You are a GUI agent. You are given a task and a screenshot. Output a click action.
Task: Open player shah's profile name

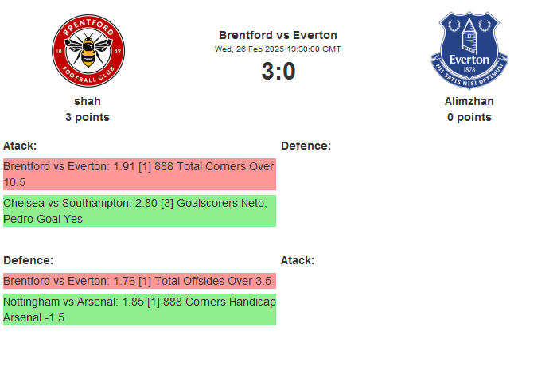[88, 101]
